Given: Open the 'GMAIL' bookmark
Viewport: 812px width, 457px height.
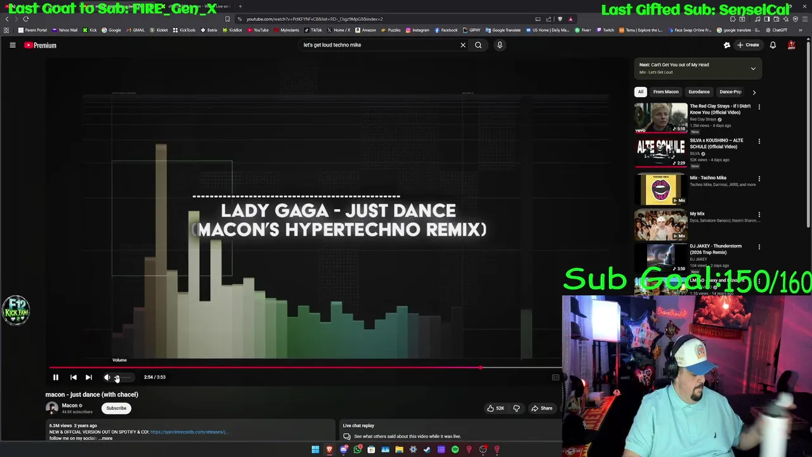Looking at the screenshot, I should click(136, 30).
